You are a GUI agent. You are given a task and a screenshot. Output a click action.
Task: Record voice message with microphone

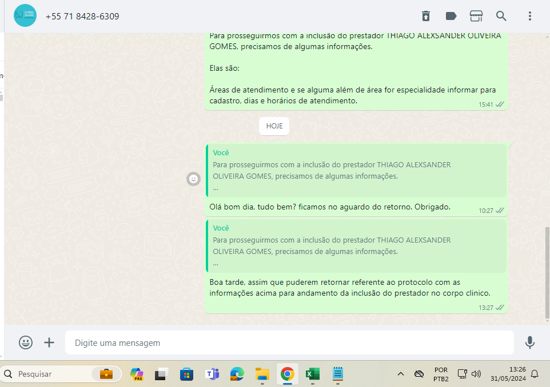(529, 342)
